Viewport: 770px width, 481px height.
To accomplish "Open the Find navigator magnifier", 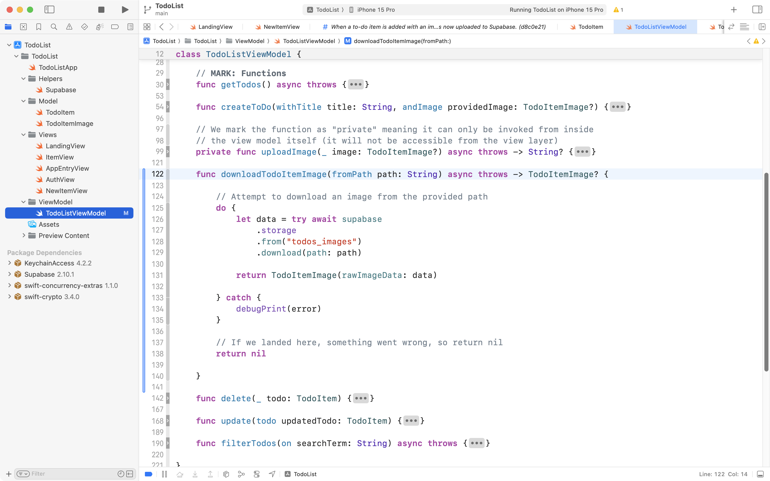I will 54,27.
